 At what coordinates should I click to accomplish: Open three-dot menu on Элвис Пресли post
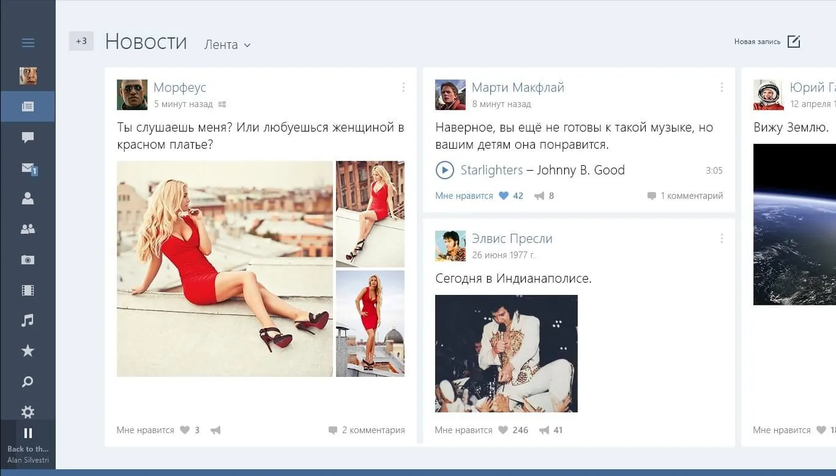pos(722,239)
